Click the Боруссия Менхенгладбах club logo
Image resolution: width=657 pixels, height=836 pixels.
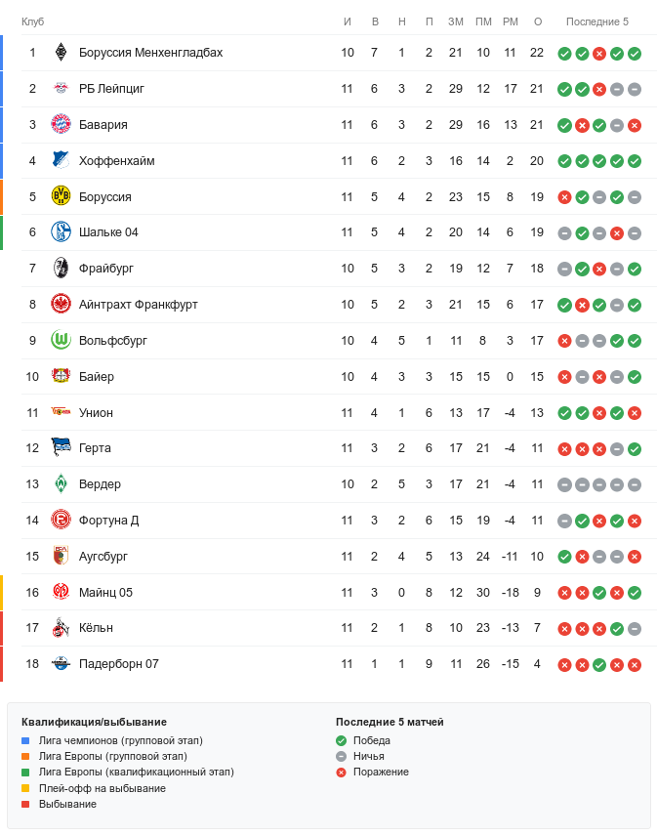[62, 53]
